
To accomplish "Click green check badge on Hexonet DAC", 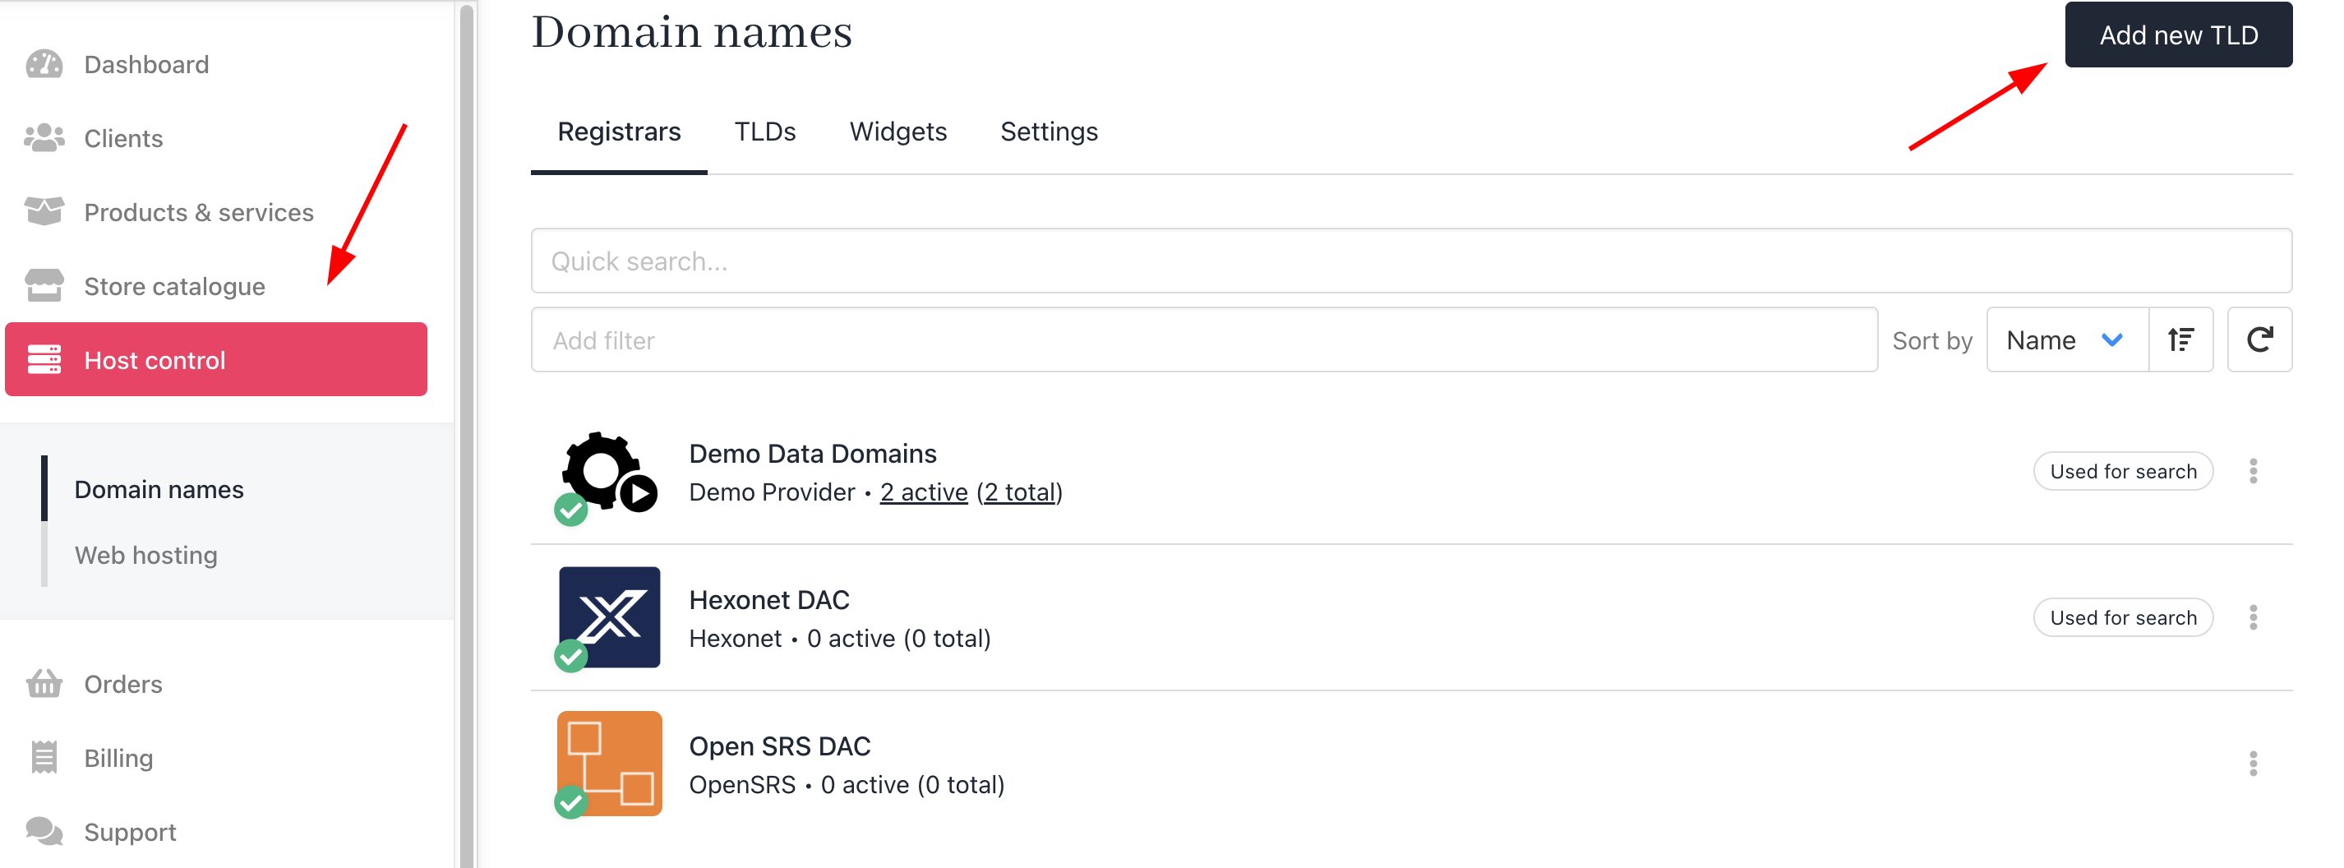I will (570, 655).
